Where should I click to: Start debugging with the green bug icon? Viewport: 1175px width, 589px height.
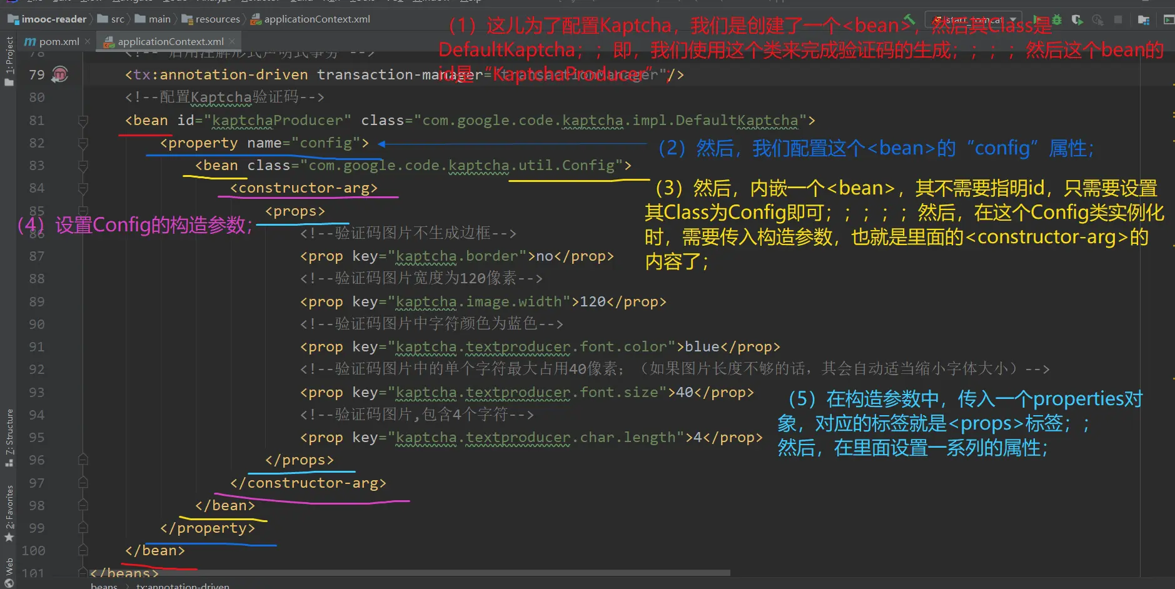pos(1057,19)
